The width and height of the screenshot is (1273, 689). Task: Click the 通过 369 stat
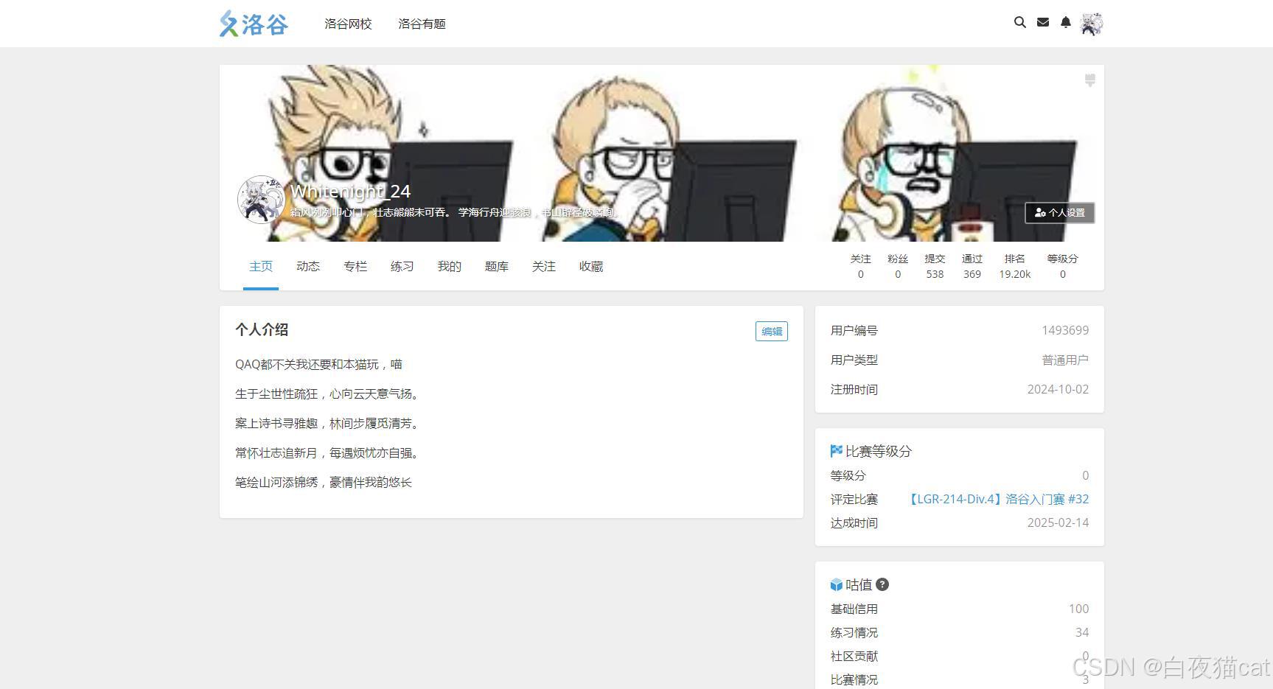coord(972,267)
